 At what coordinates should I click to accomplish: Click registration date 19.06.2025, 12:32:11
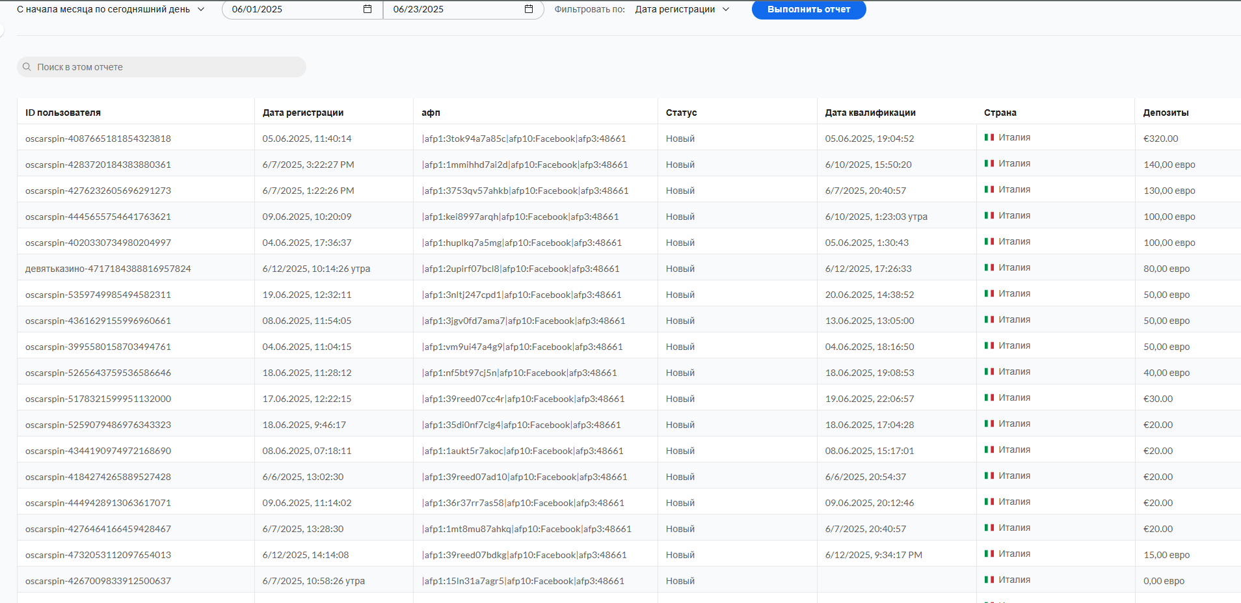307,295
